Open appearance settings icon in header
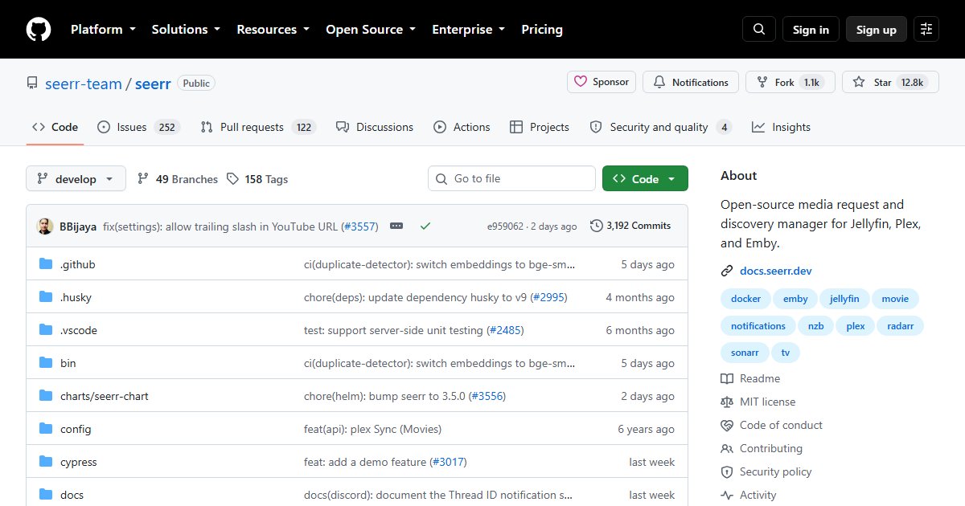This screenshot has height=506, width=965. pos(926,30)
